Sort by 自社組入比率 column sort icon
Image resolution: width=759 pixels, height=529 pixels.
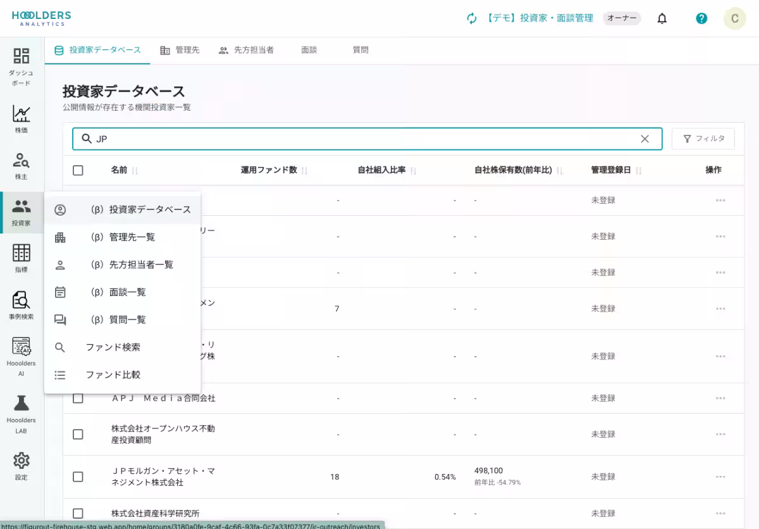coord(413,170)
